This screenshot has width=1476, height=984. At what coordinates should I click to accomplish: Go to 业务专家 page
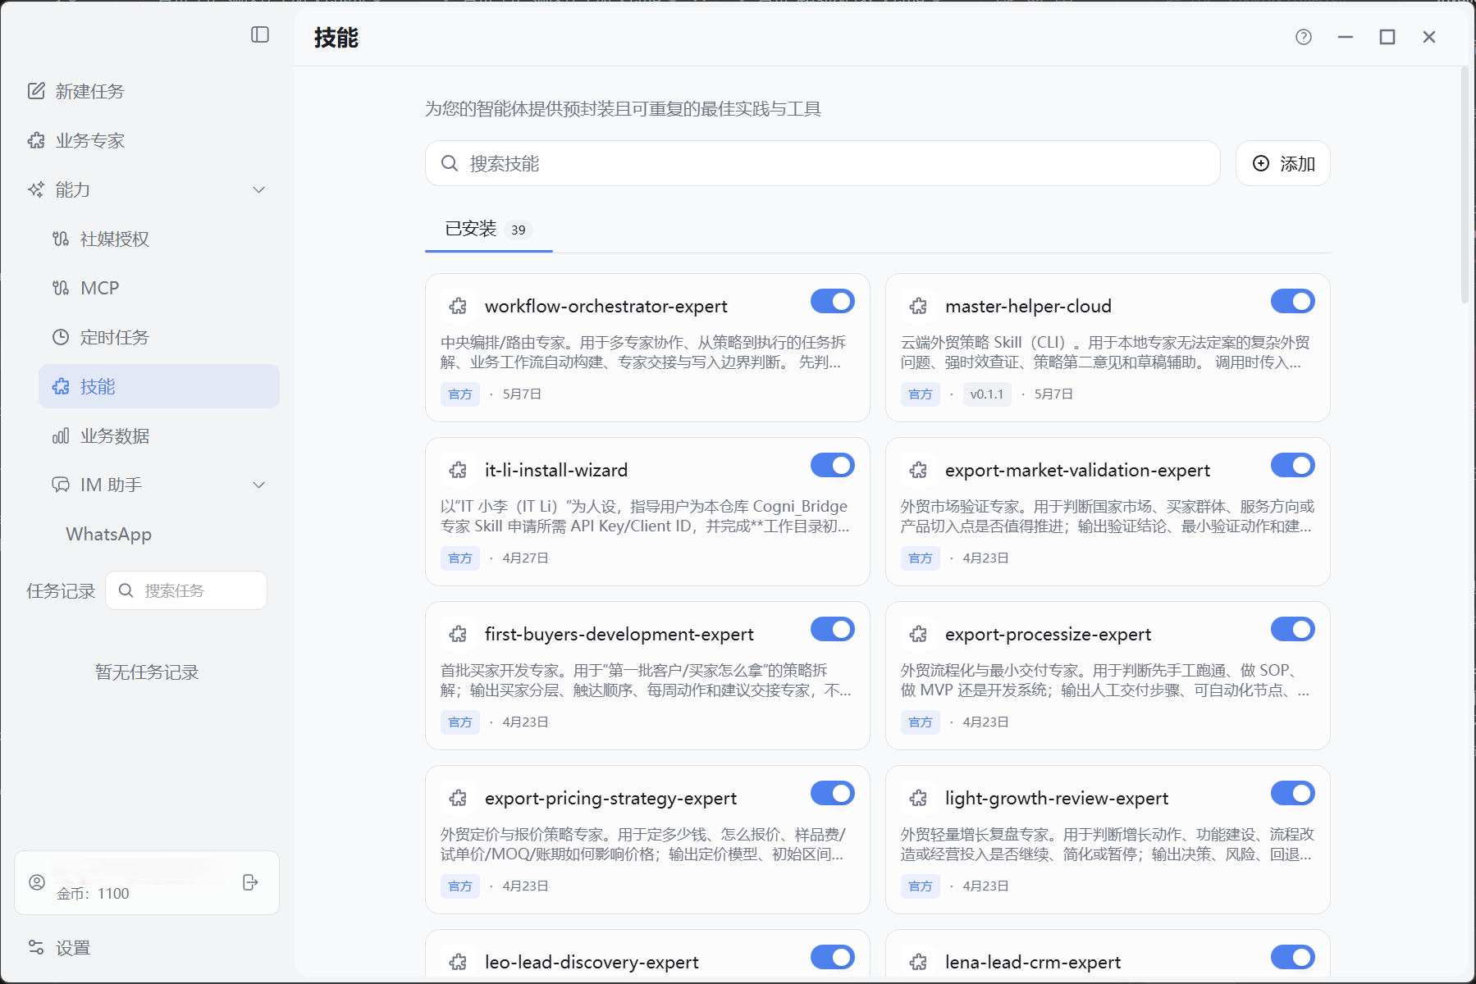tap(147, 140)
